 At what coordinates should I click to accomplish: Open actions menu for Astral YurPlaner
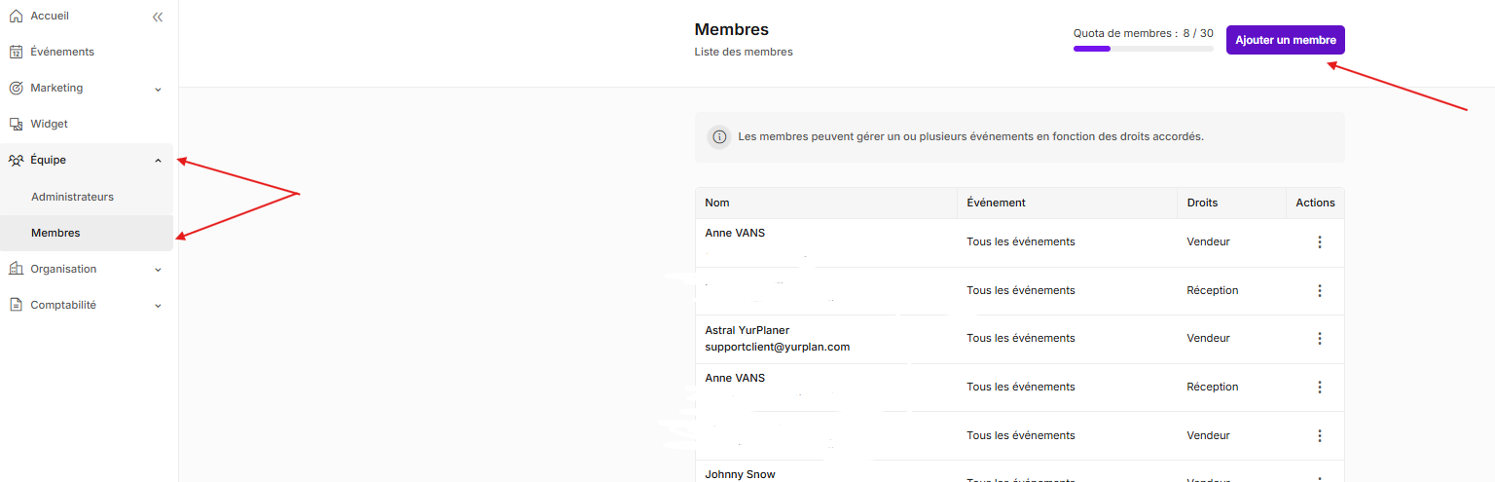pyautogui.click(x=1320, y=339)
